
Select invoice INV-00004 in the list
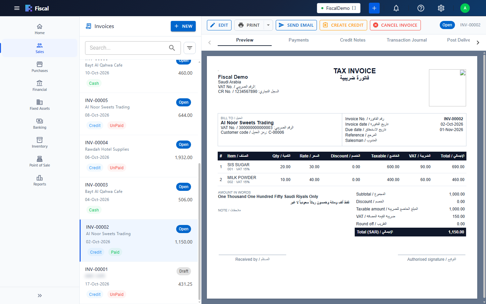point(139,156)
